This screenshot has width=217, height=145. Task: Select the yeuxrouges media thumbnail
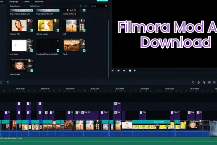22,65
